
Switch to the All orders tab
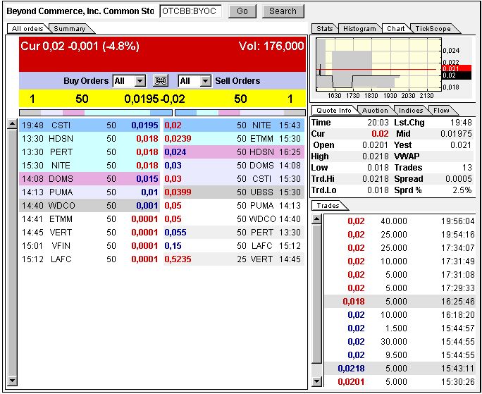tap(27, 29)
